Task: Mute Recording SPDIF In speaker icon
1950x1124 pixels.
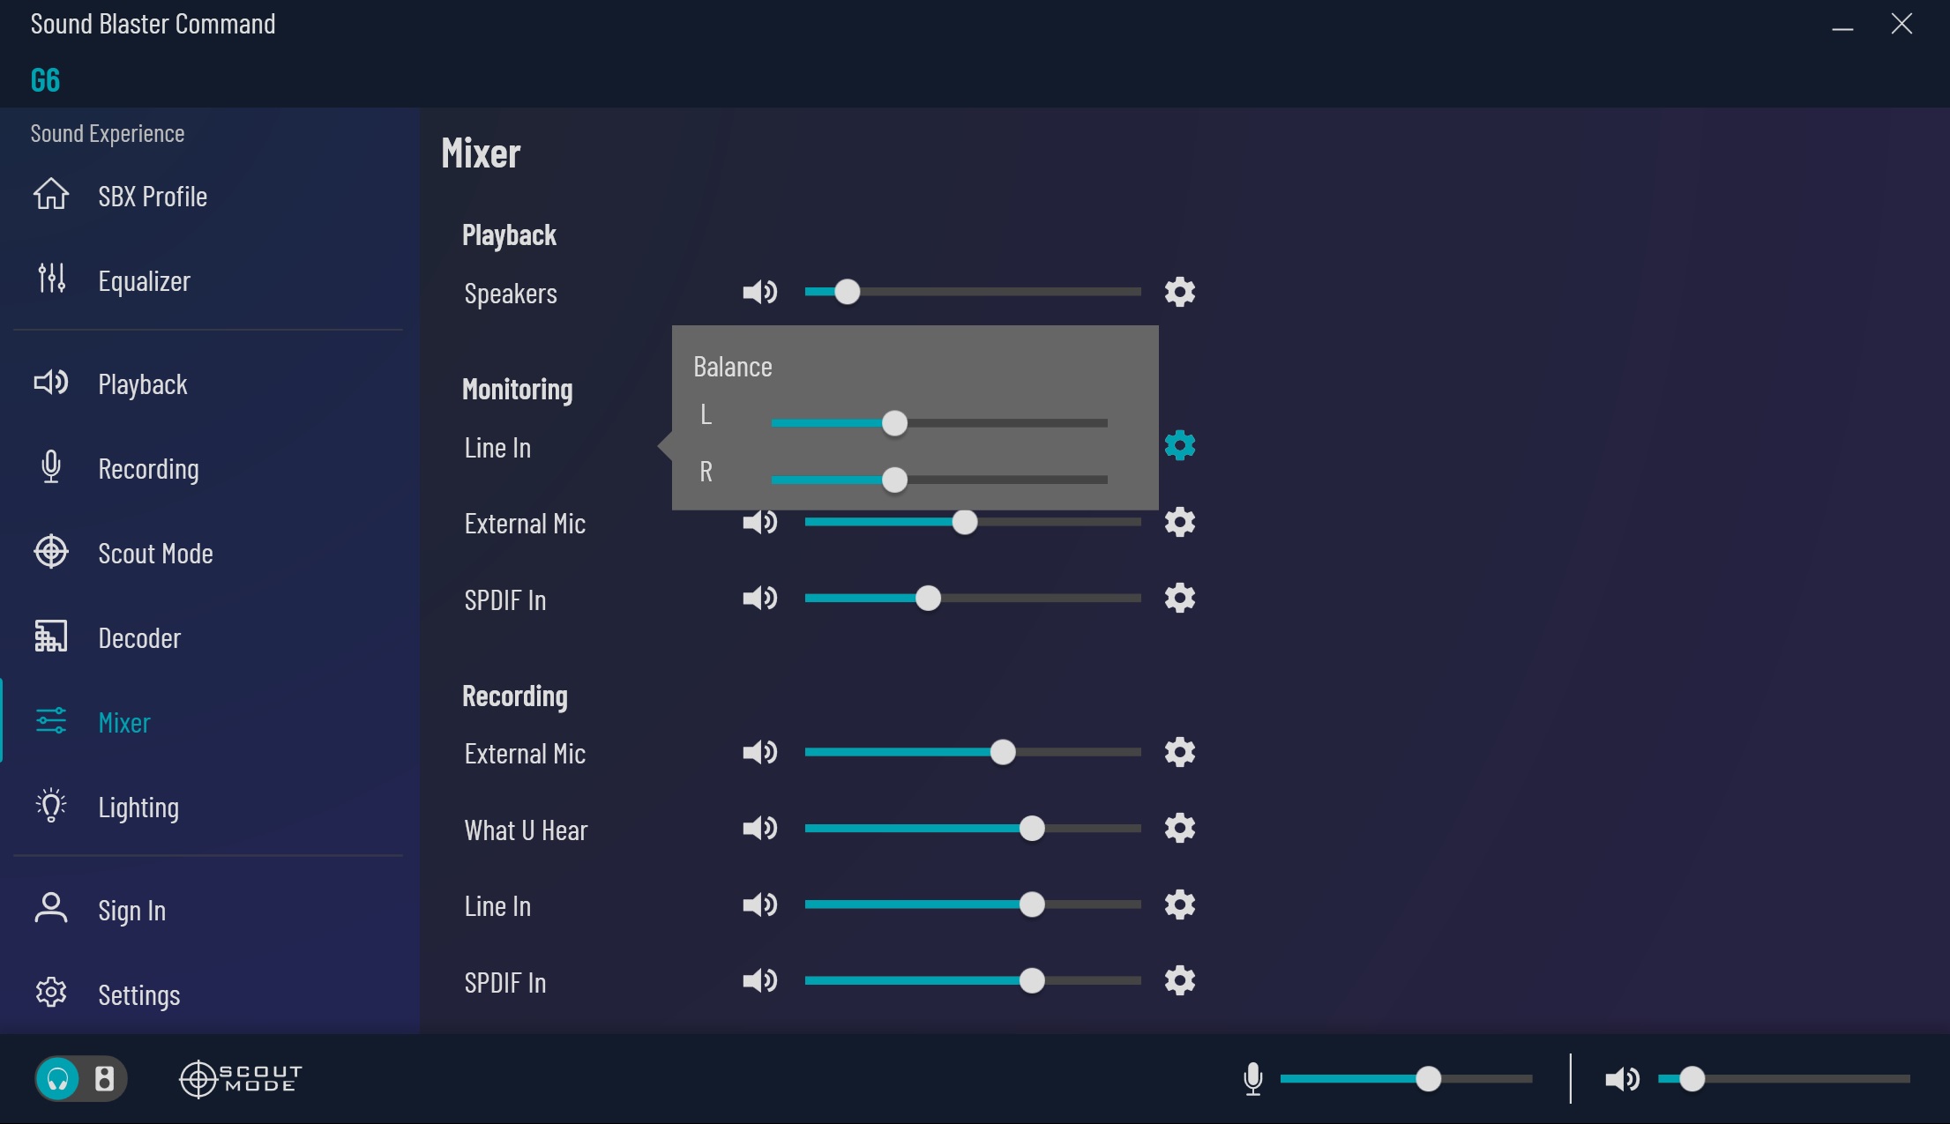Action: [760, 980]
